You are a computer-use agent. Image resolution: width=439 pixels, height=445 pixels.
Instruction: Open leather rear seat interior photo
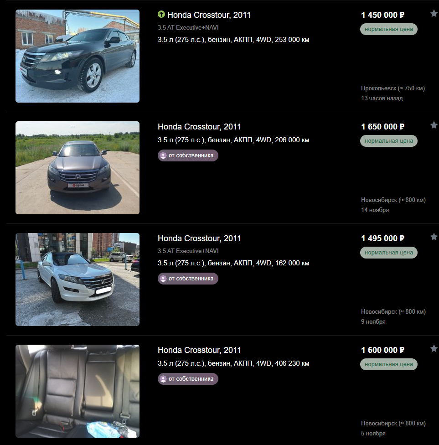click(x=77, y=391)
